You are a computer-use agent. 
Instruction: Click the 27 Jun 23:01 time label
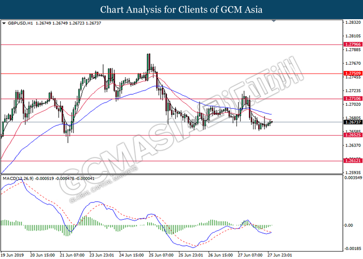tap(280, 255)
